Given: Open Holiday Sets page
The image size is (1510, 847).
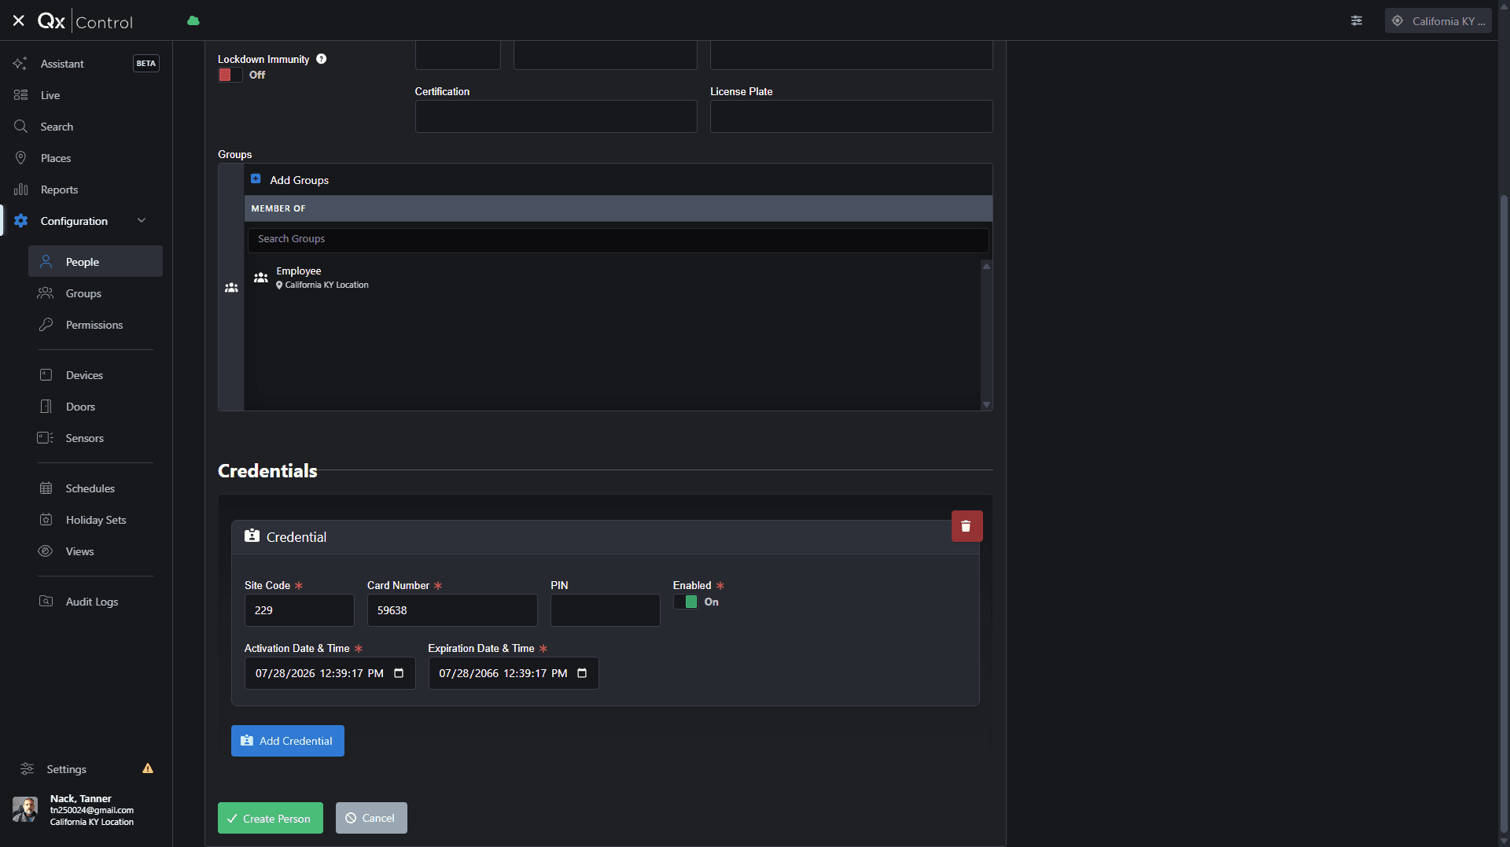Looking at the screenshot, I should [95, 520].
